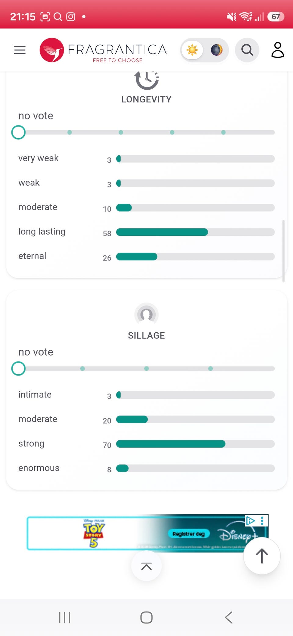The image size is (293, 636).
Task: Open user profile account icon
Action: click(278, 50)
